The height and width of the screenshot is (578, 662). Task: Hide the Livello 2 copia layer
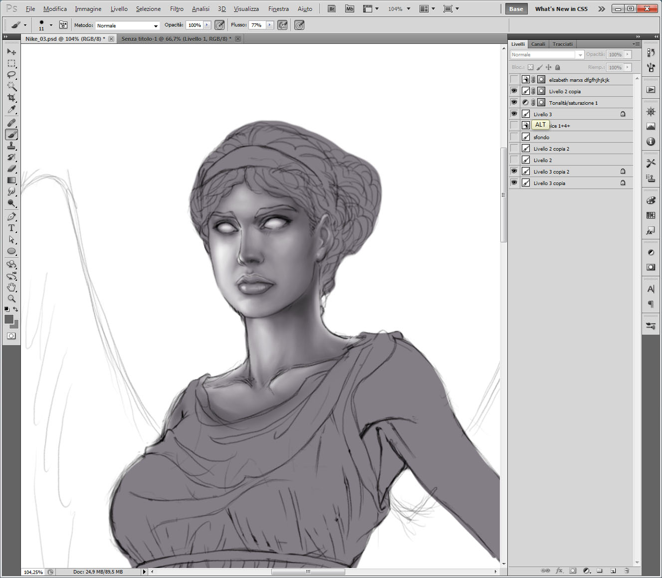click(x=514, y=91)
